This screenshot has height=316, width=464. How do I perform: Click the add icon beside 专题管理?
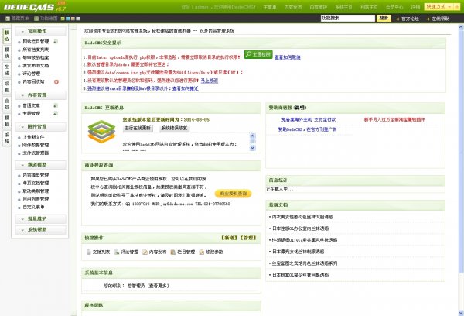(56, 113)
